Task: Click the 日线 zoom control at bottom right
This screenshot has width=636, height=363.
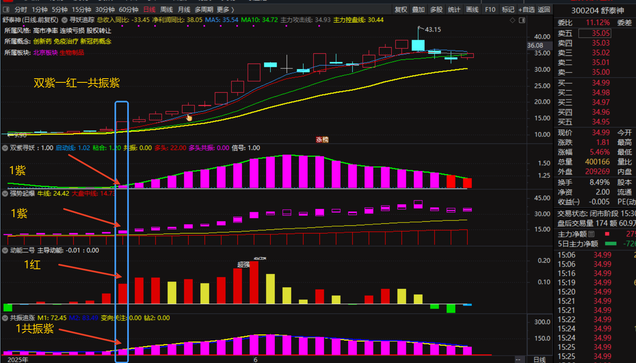Action: 539,359
